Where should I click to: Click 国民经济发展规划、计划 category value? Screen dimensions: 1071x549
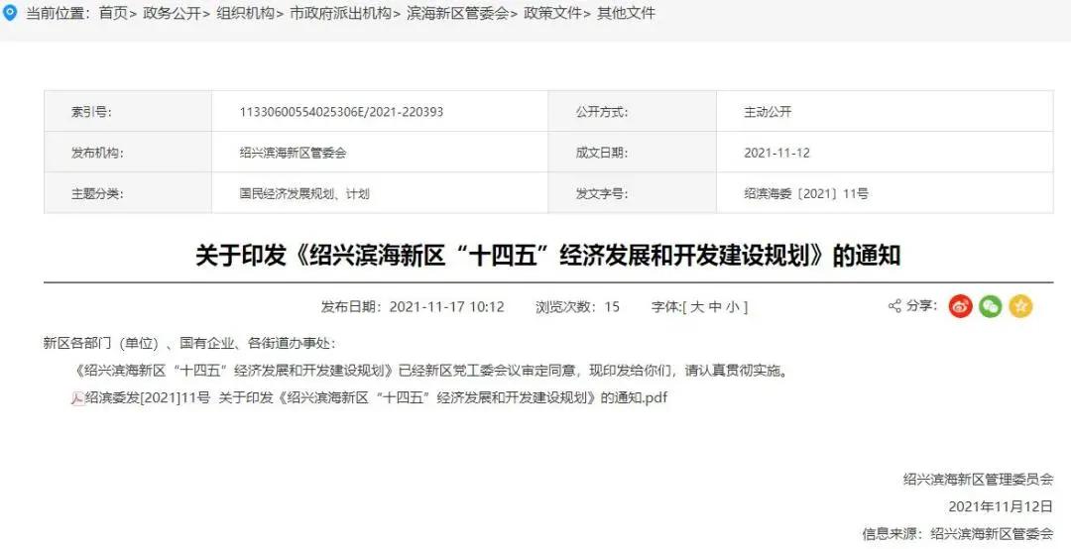tap(304, 194)
